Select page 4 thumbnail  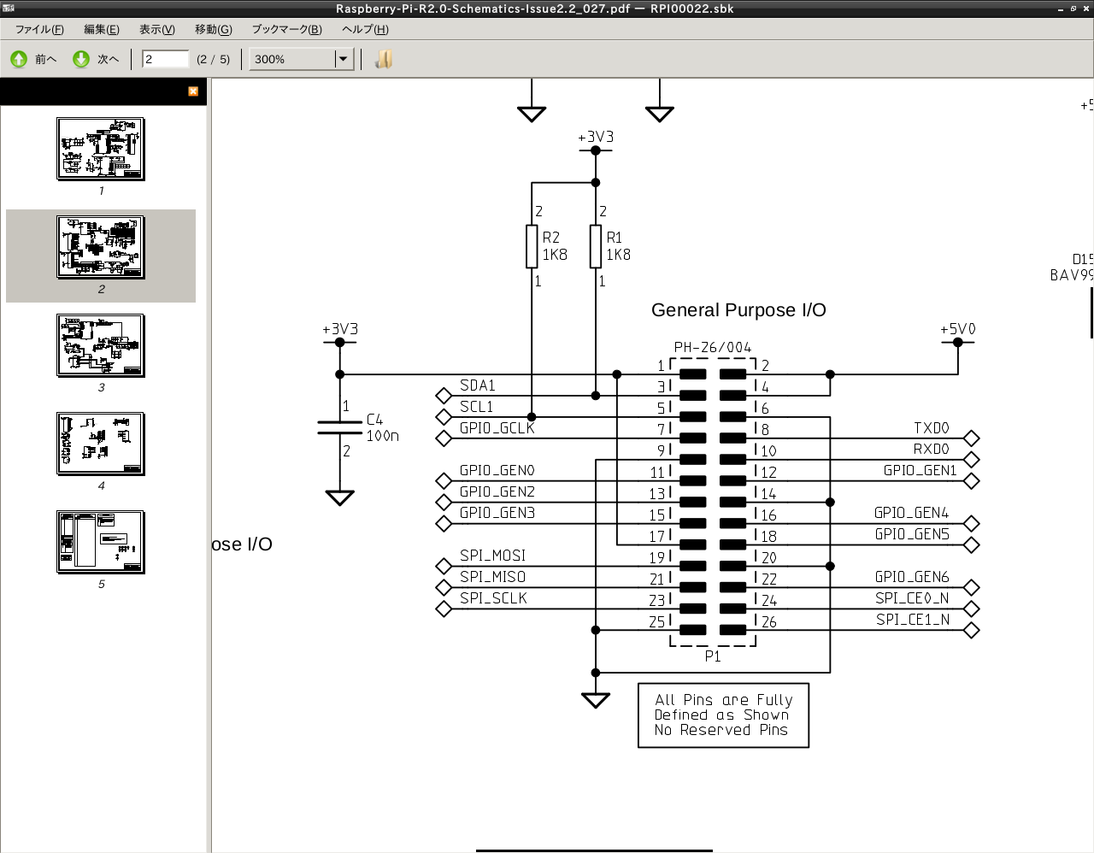pos(101,444)
